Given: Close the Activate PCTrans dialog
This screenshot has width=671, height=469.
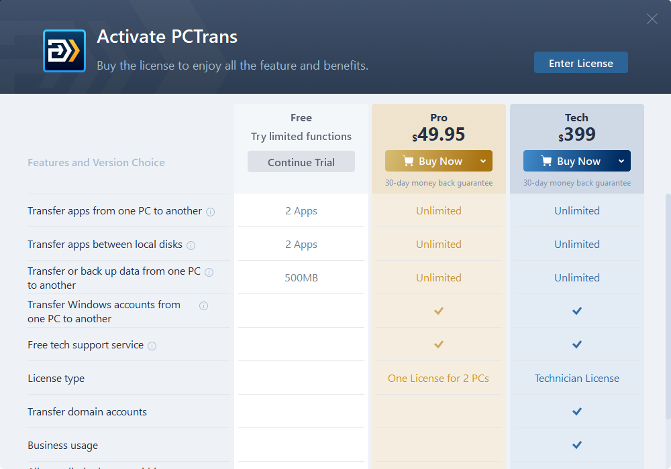Looking at the screenshot, I should [652, 19].
